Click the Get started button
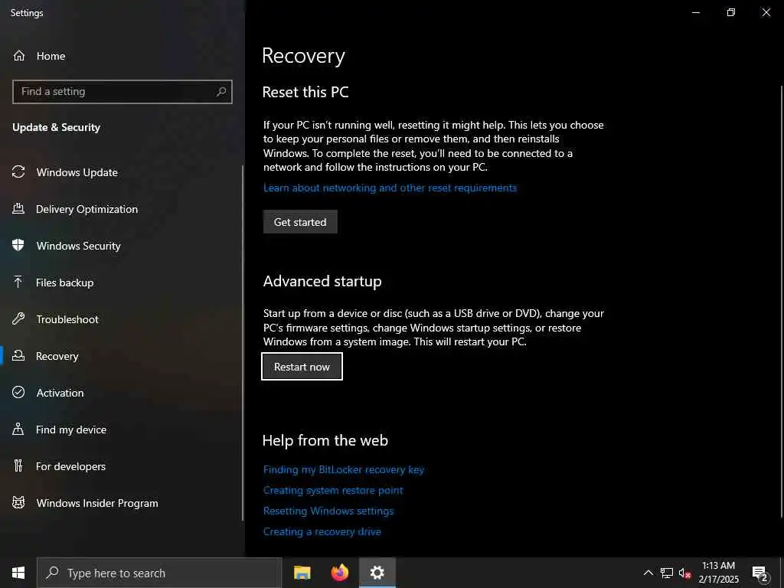The width and height of the screenshot is (784, 588). (300, 221)
